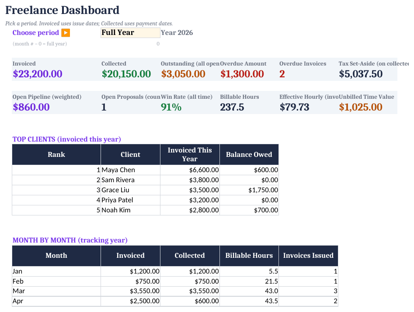The width and height of the screenshot is (414, 312).
Task: Click the Choose period label
Action: [36, 33]
